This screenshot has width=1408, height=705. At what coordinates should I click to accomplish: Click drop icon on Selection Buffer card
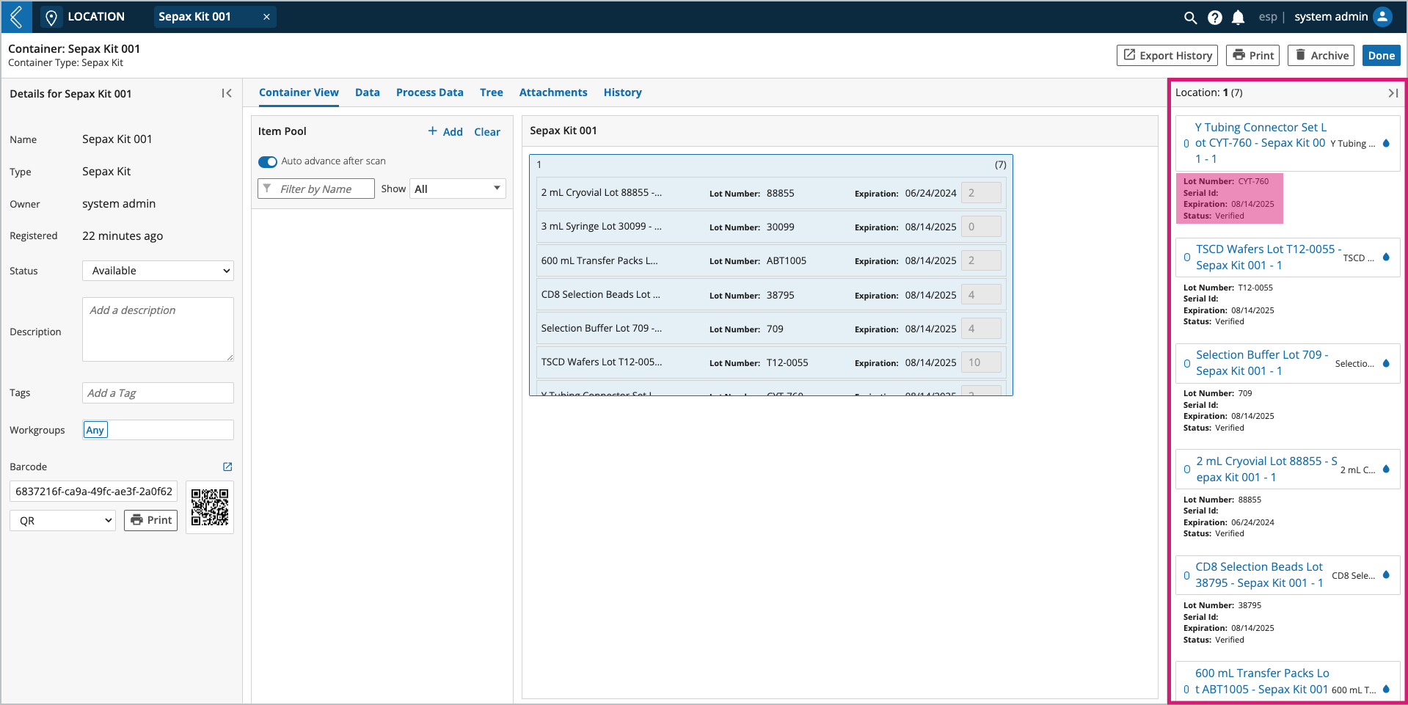pyautogui.click(x=1386, y=363)
